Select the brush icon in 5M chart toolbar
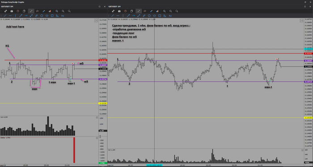This screenshot has height=167, width=313. [x=43, y=11]
